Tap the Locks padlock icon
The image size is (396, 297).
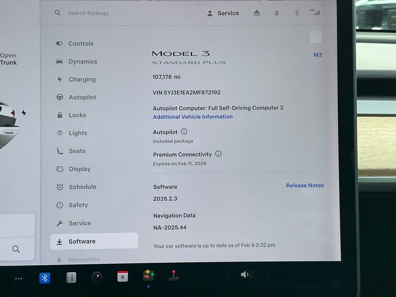60,115
